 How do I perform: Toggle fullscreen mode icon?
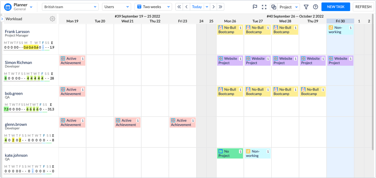[264, 7]
